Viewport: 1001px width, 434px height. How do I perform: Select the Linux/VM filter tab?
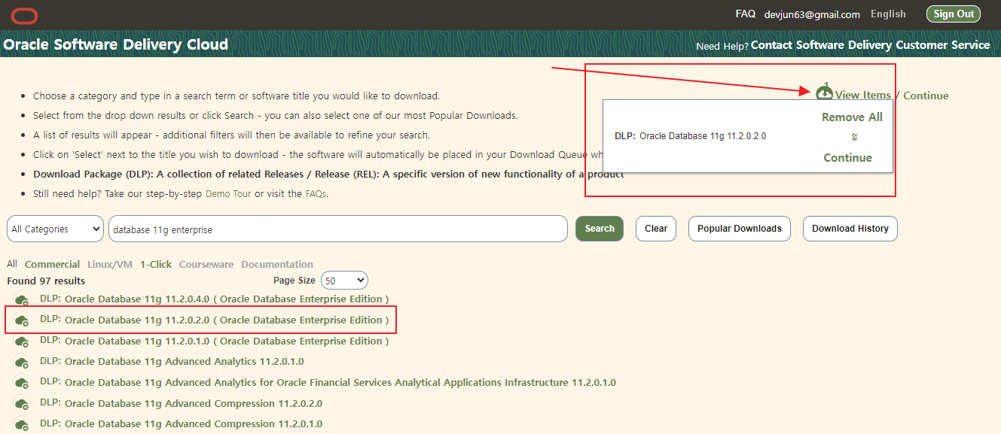[x=110, y=264]
